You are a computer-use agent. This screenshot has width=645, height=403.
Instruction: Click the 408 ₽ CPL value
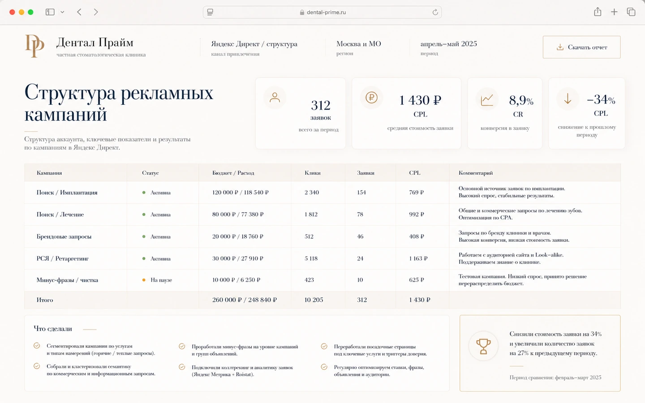(x=417, y=236)
